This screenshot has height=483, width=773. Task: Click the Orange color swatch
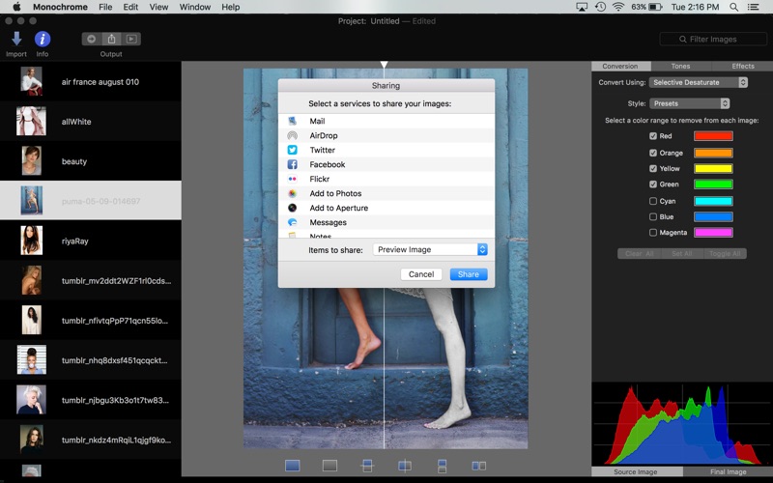pos(713,153)
